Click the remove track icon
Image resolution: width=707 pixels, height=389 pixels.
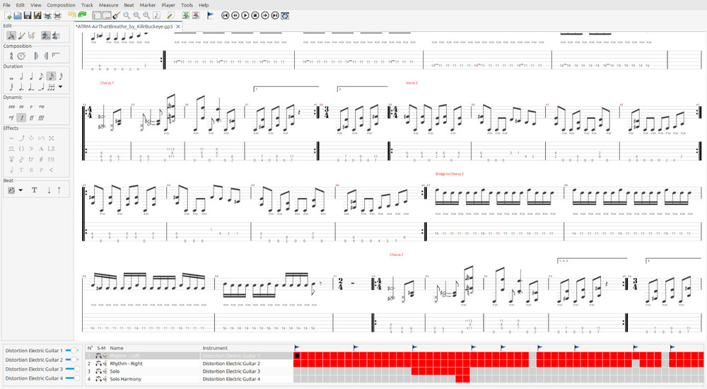point(196,16)
